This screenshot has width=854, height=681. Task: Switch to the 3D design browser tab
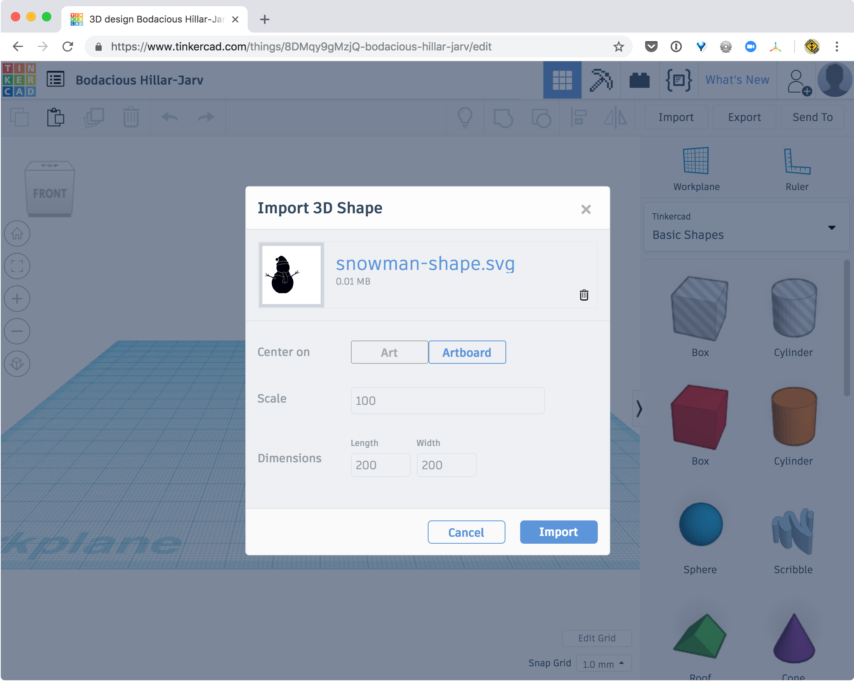click(x=151, y=19)
